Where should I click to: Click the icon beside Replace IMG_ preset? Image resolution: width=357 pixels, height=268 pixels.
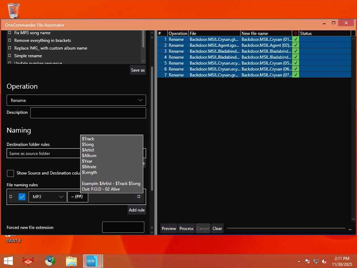point(9,48)
